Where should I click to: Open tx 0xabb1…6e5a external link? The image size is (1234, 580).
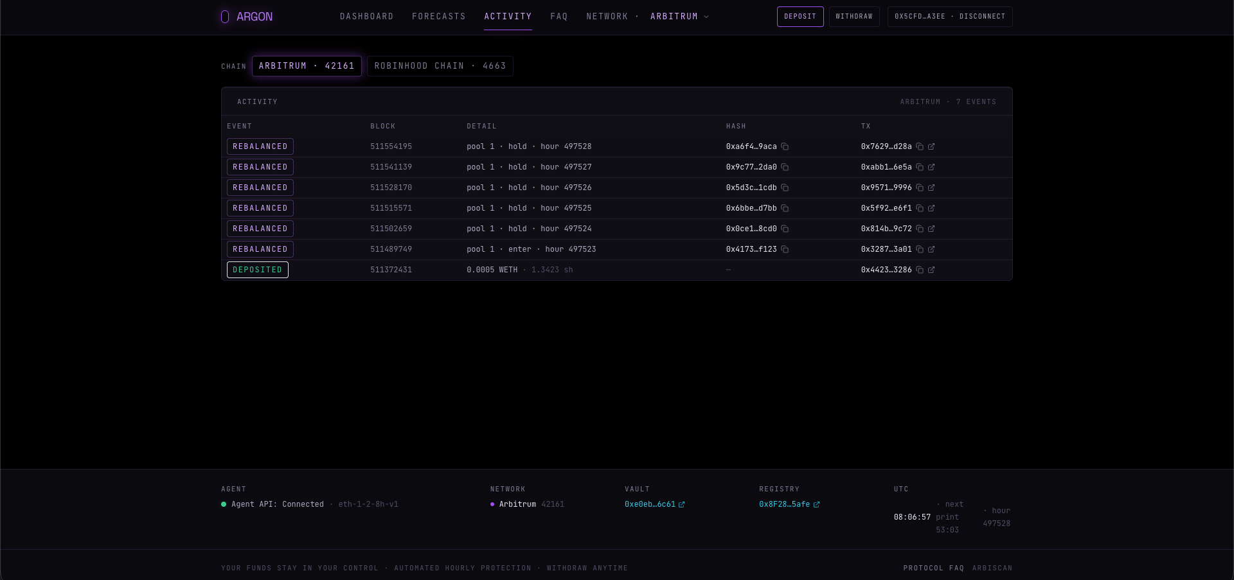(931, 167)
